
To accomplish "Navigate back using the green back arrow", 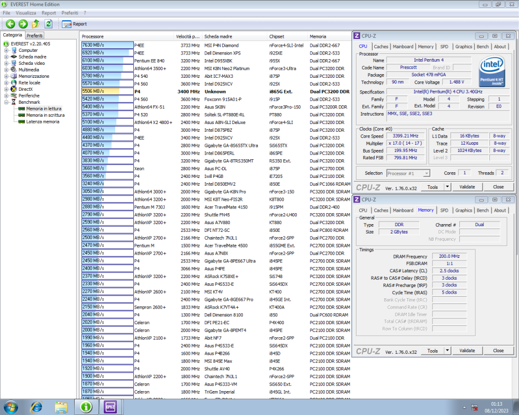I will click(x=10, y=24).
